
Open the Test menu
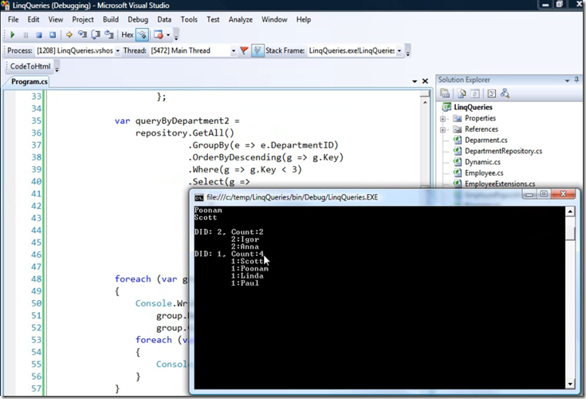213,19
